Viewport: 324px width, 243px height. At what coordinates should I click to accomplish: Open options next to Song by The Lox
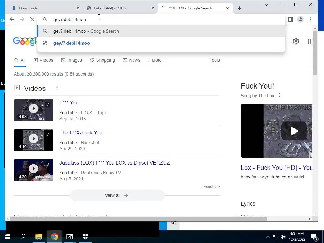(x=279, y=95)
